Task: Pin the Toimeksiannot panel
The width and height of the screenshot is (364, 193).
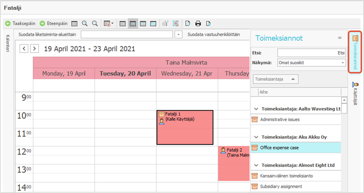Action: click(x=340, y=38)
